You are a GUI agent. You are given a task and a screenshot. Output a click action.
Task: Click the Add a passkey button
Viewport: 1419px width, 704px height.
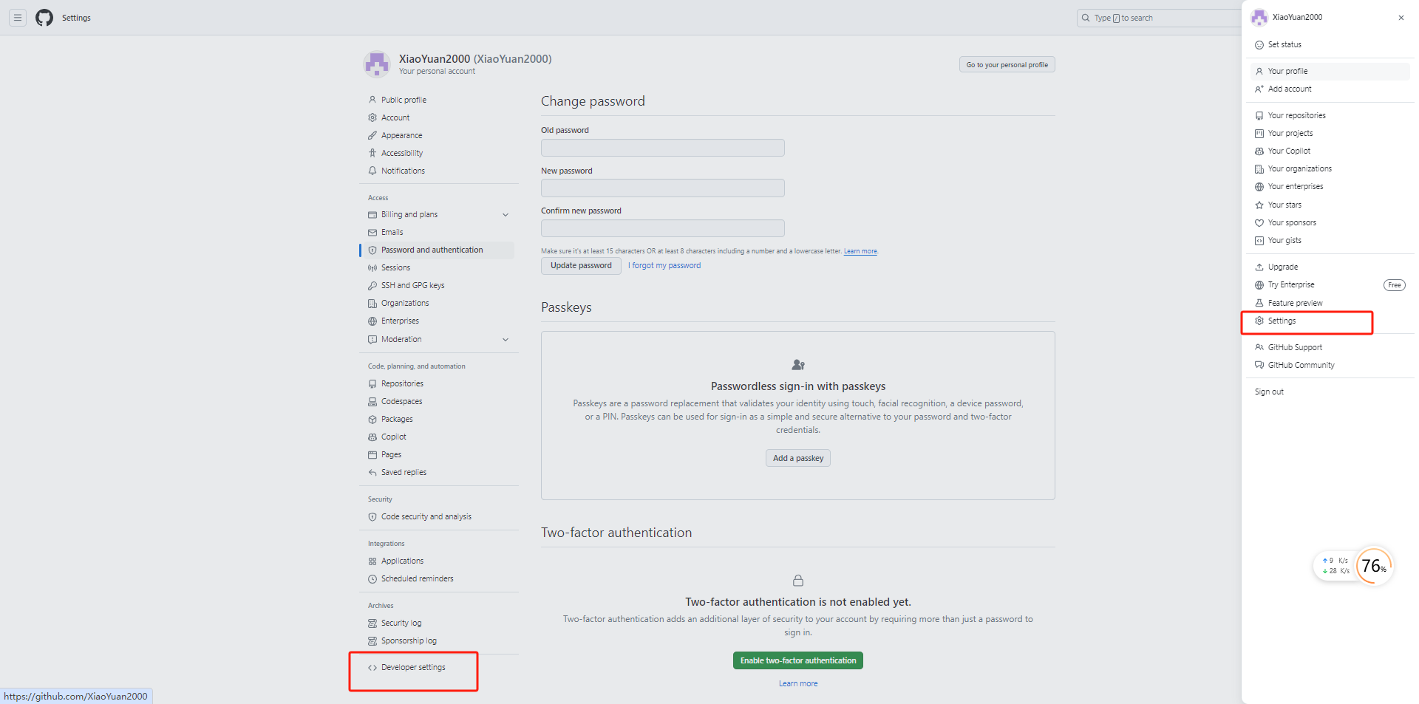[x=797, y=458]
